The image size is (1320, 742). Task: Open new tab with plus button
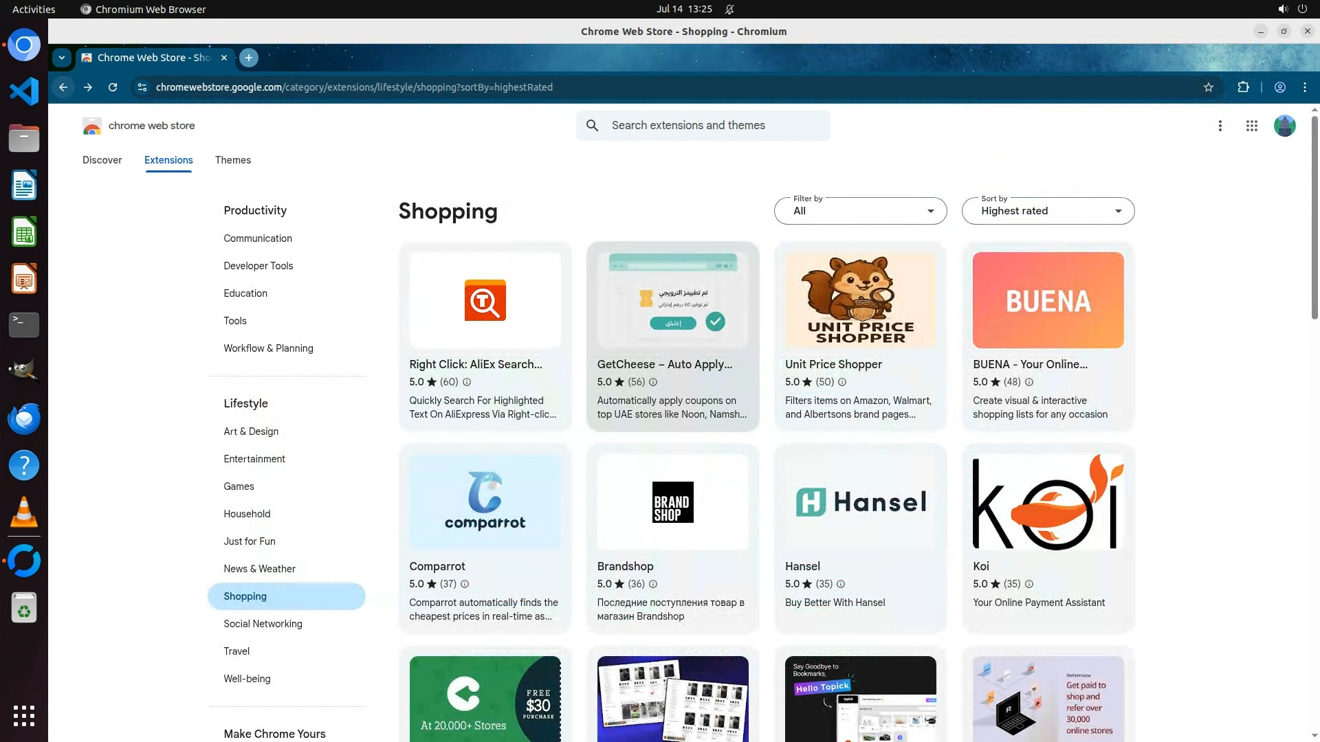coord(249,58)
